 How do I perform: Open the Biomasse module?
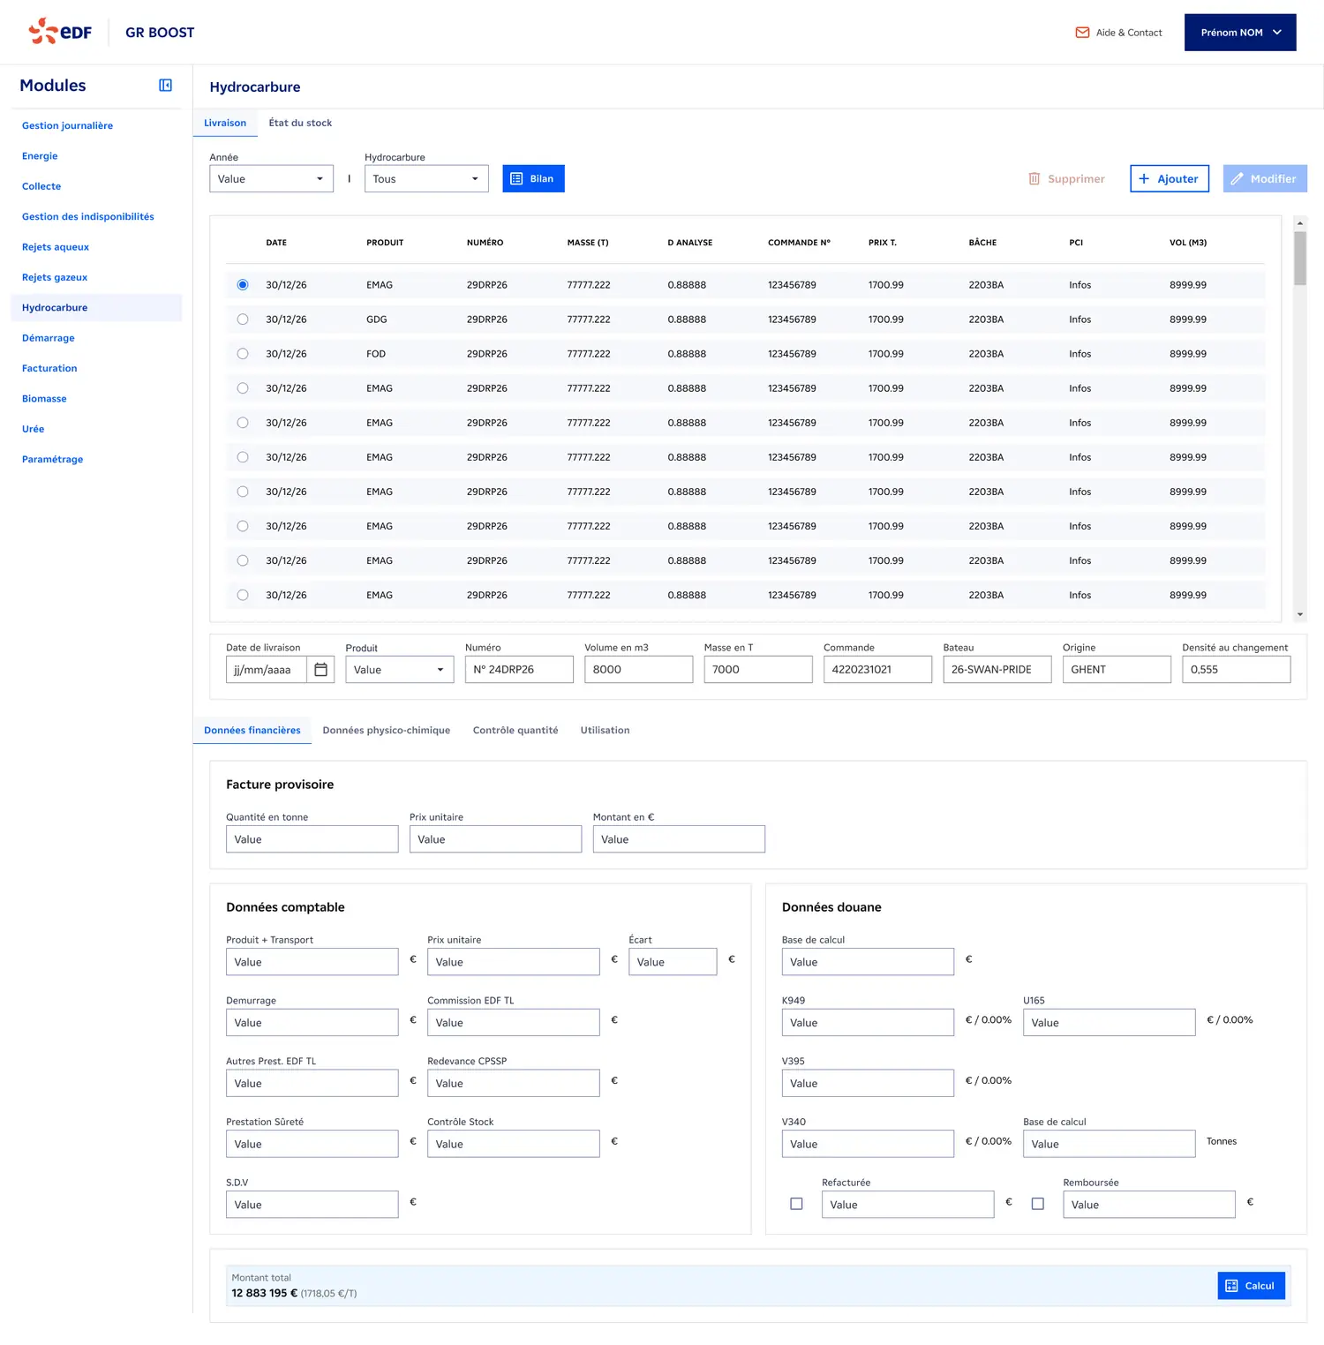point(44,399)
